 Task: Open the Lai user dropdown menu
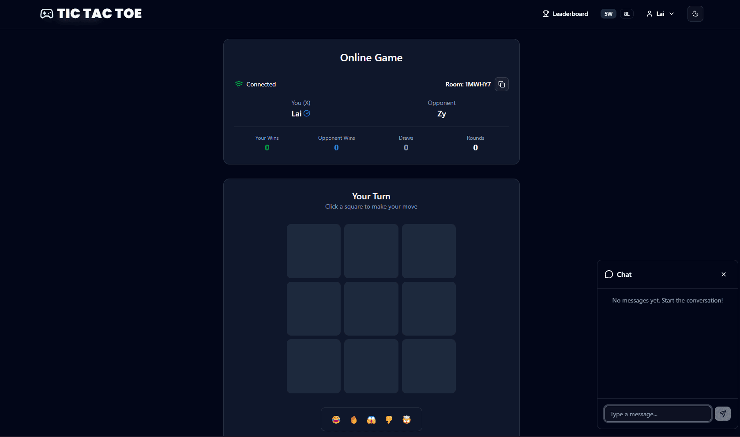pyautogui.click(x=660, y=14)
